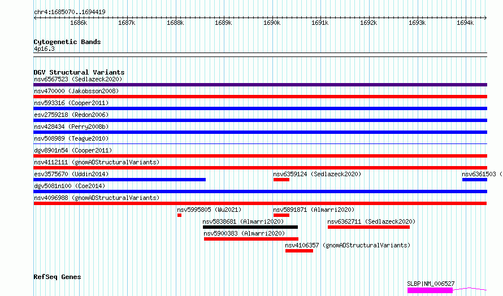Viewport: 503px width, 296px height.
Task: Open the nsv470000 (Jakobsson2008) label
Action: click(x=76, y=91)
